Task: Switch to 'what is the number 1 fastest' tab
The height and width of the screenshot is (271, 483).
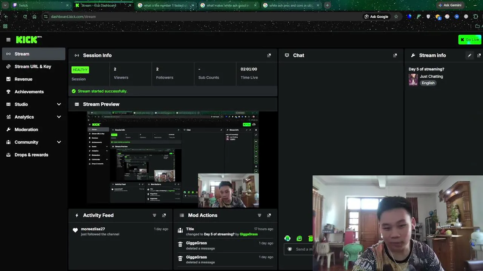Action: (165, 5)
